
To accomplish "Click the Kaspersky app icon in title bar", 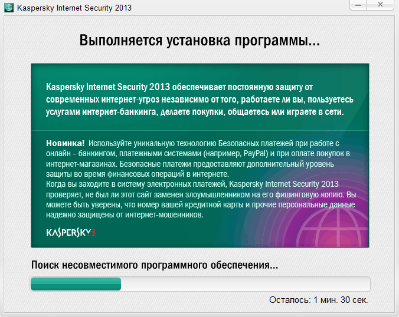I will click(x=9, y=8).
